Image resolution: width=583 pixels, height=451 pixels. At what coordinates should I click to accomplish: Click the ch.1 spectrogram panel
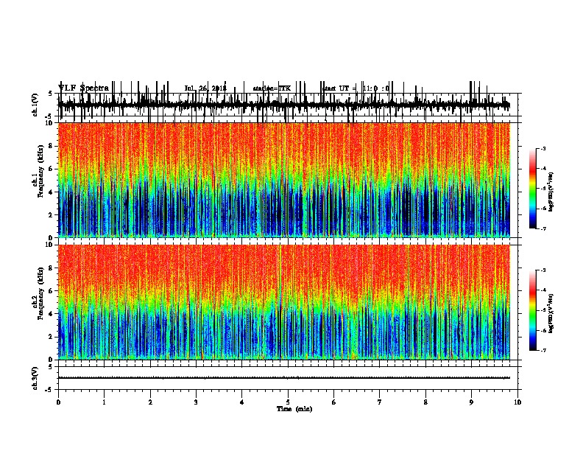(x=284, y=180)
